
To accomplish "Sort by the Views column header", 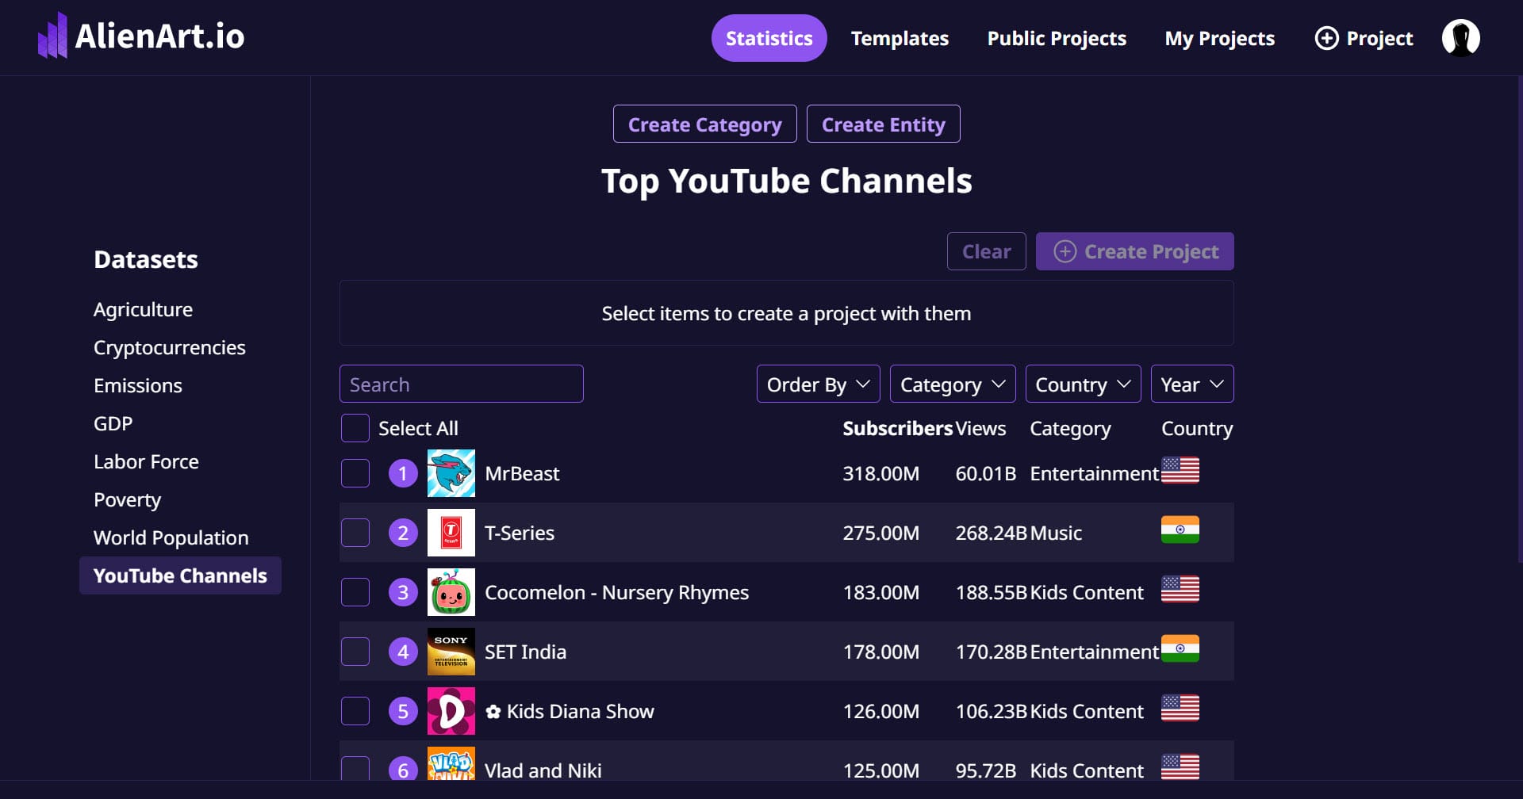I will pyautogui.click(x=980, y=428).
